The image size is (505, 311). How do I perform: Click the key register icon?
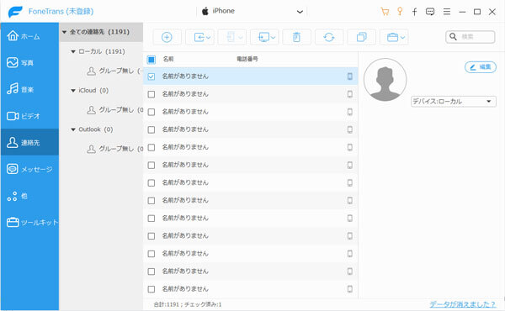pyautogui.click(x=400, y=12)
